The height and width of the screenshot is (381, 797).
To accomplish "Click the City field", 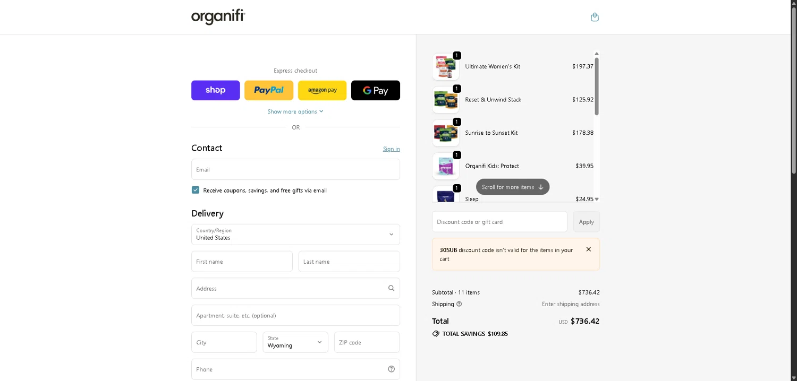I will coord(224,342).
